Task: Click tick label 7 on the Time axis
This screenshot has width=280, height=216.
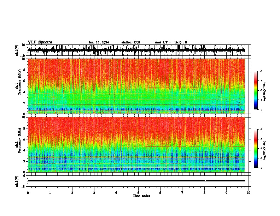Action: pyautogui.click(x=182, y=193)
